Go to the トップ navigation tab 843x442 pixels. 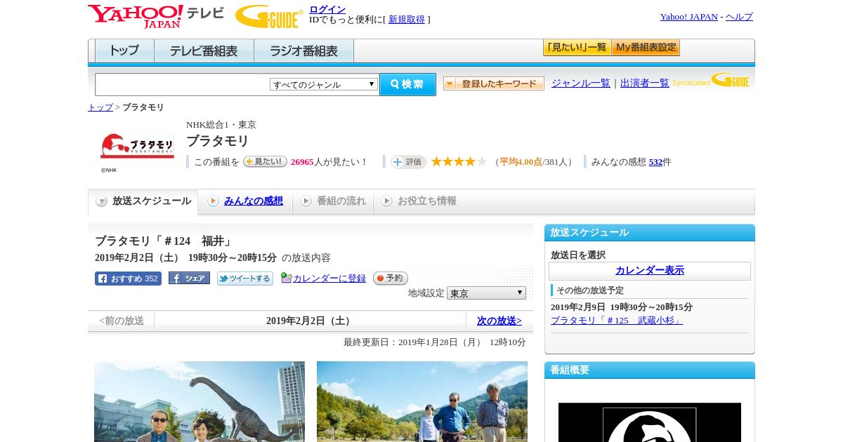[124, 51]
